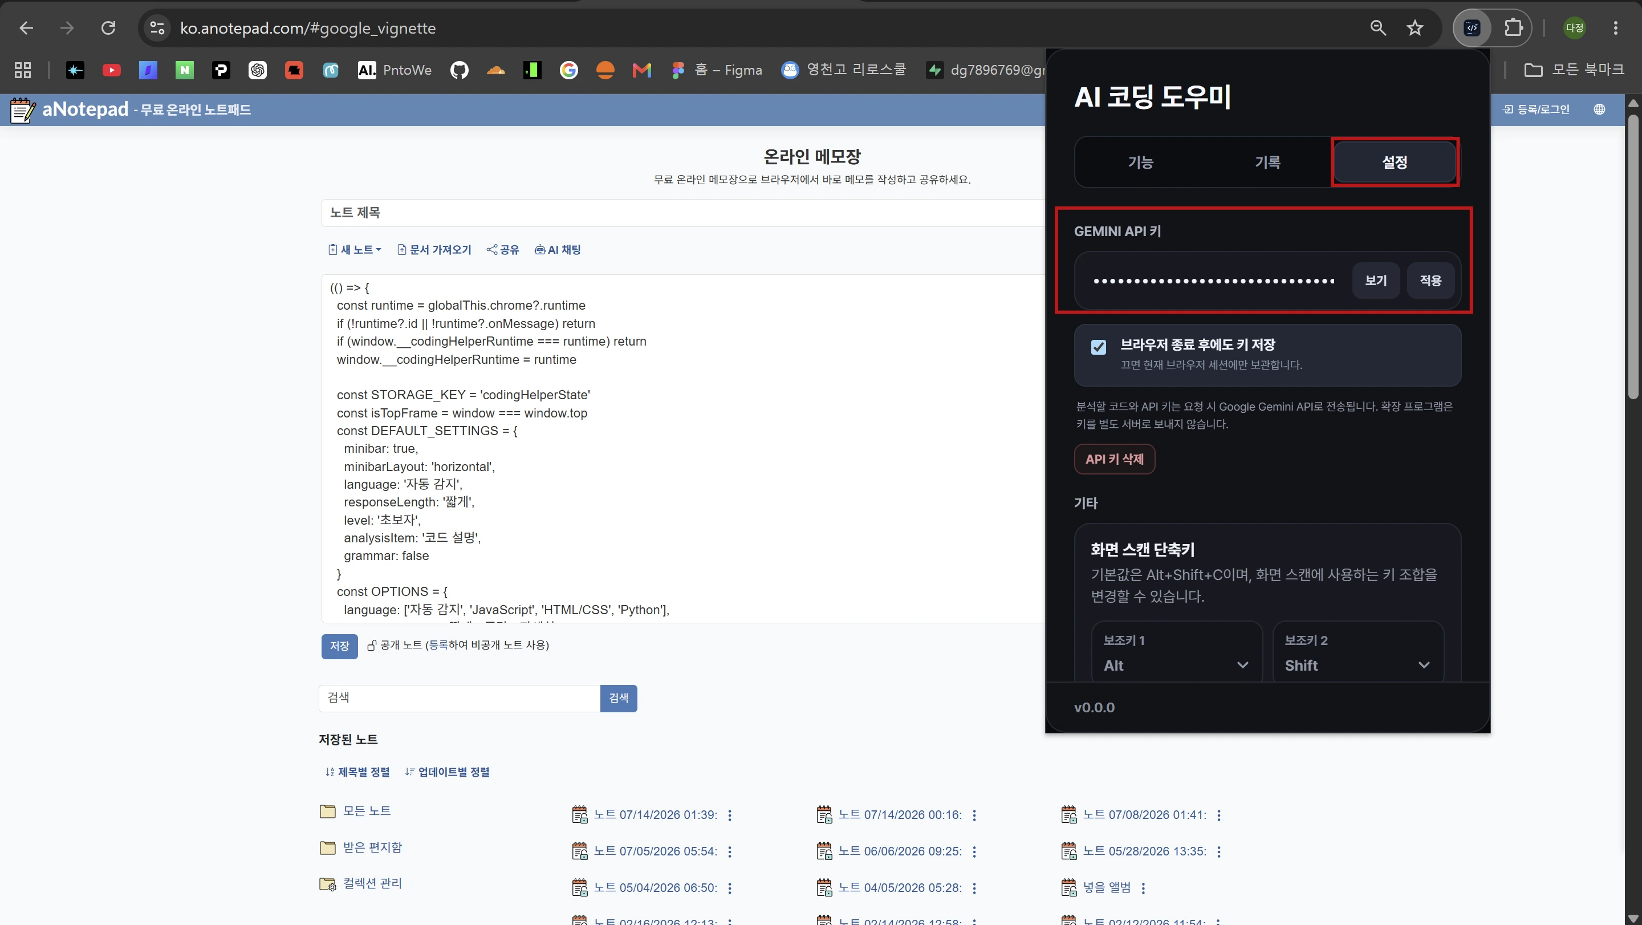The height and width of the screenshot is (925, 1642).
Task: Open the 다정 profile avatar
Action: (x=1574, y=28)
